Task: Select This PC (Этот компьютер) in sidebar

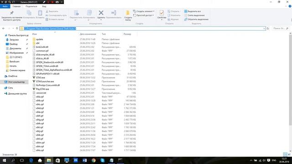Action: pos(16,82)
